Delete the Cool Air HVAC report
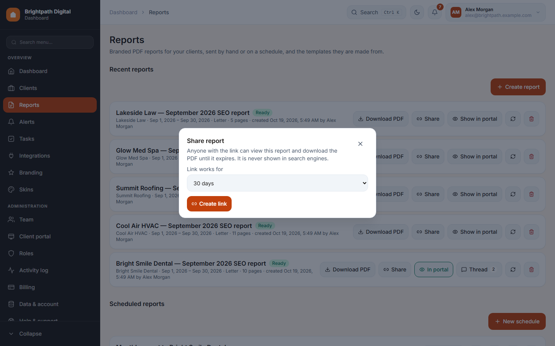Screen dimensions: 555x346 531,232
